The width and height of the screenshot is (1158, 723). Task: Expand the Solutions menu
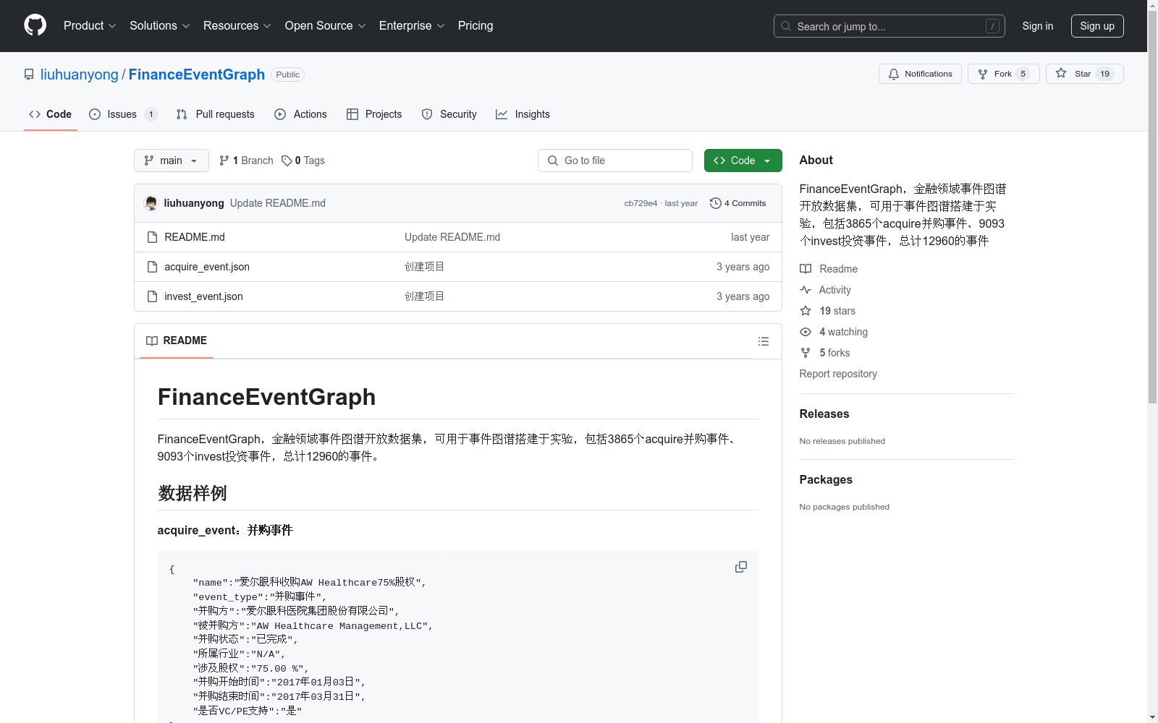(160, 25)
